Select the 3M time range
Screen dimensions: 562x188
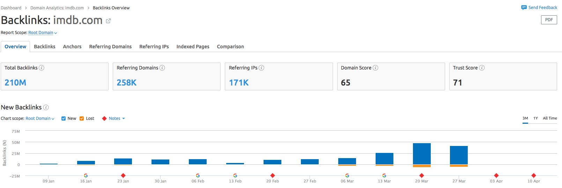coord(525,118)
